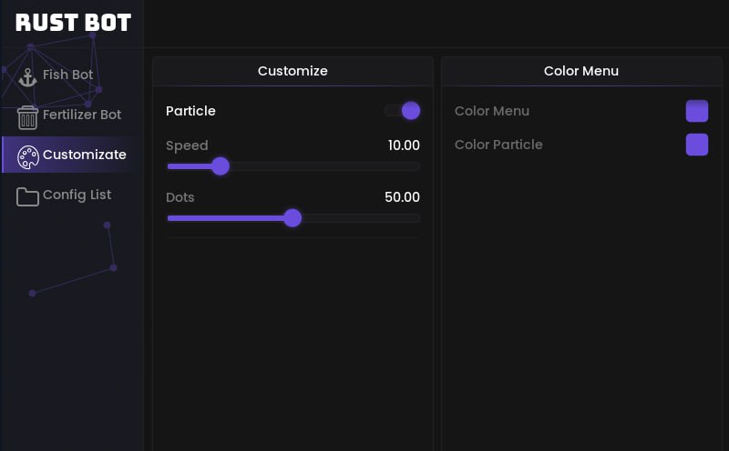Click the Color Menu panel header
The height and width of the screenshot is (451, 729).
[581, 71]
